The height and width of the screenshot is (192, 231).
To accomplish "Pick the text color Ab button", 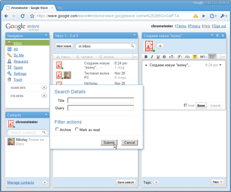I will (187, 57).
